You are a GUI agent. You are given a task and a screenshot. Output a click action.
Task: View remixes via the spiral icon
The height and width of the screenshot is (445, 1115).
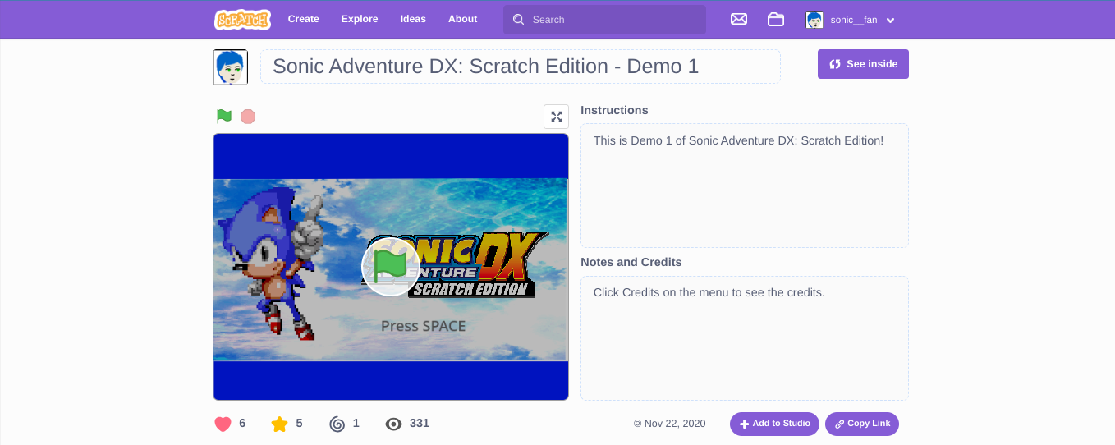click(337, 424)
